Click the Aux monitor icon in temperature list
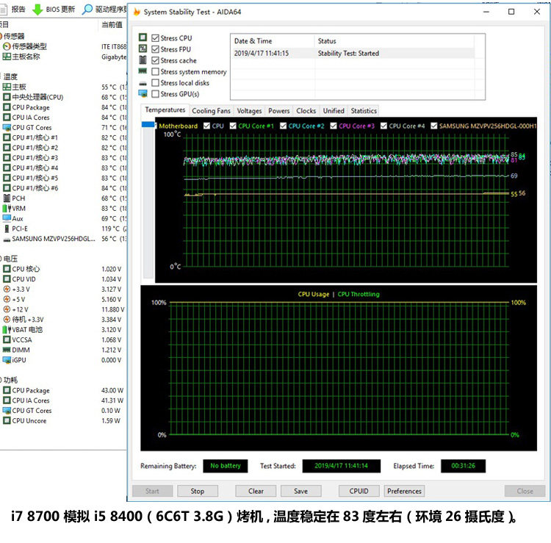 (x=7, y=219)
